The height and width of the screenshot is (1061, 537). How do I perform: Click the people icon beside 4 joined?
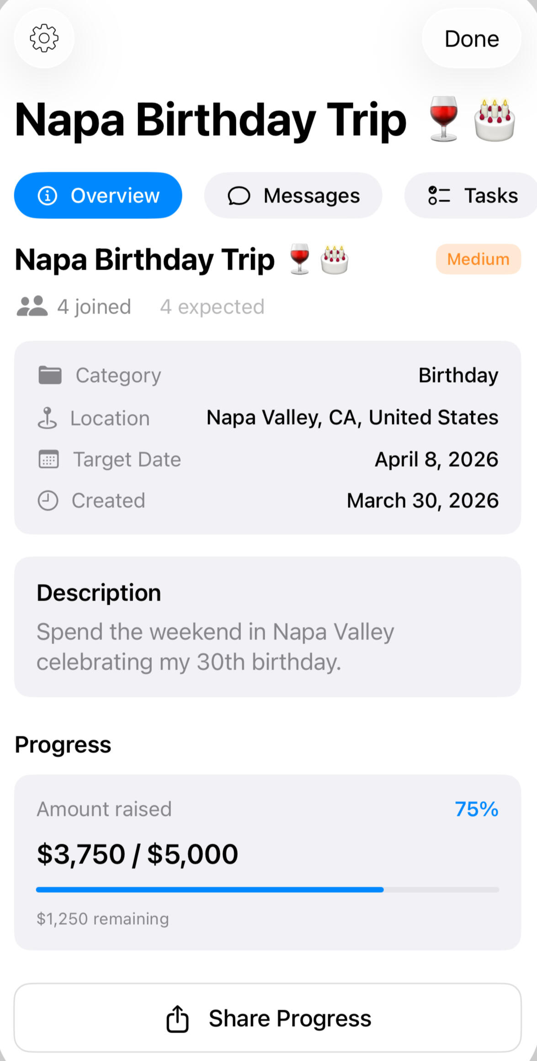click(x=32, y=306)
